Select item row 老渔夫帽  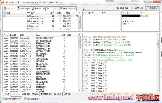[40, 84]
